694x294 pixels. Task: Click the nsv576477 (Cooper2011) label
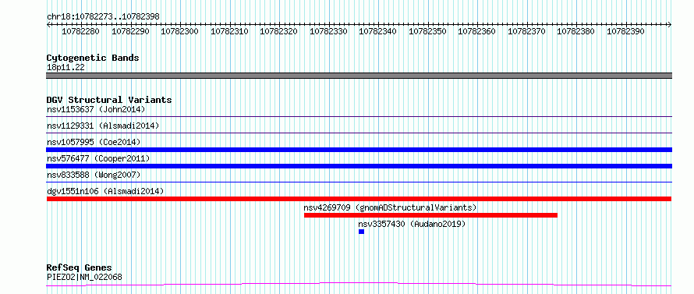click(x=98, y=158)
